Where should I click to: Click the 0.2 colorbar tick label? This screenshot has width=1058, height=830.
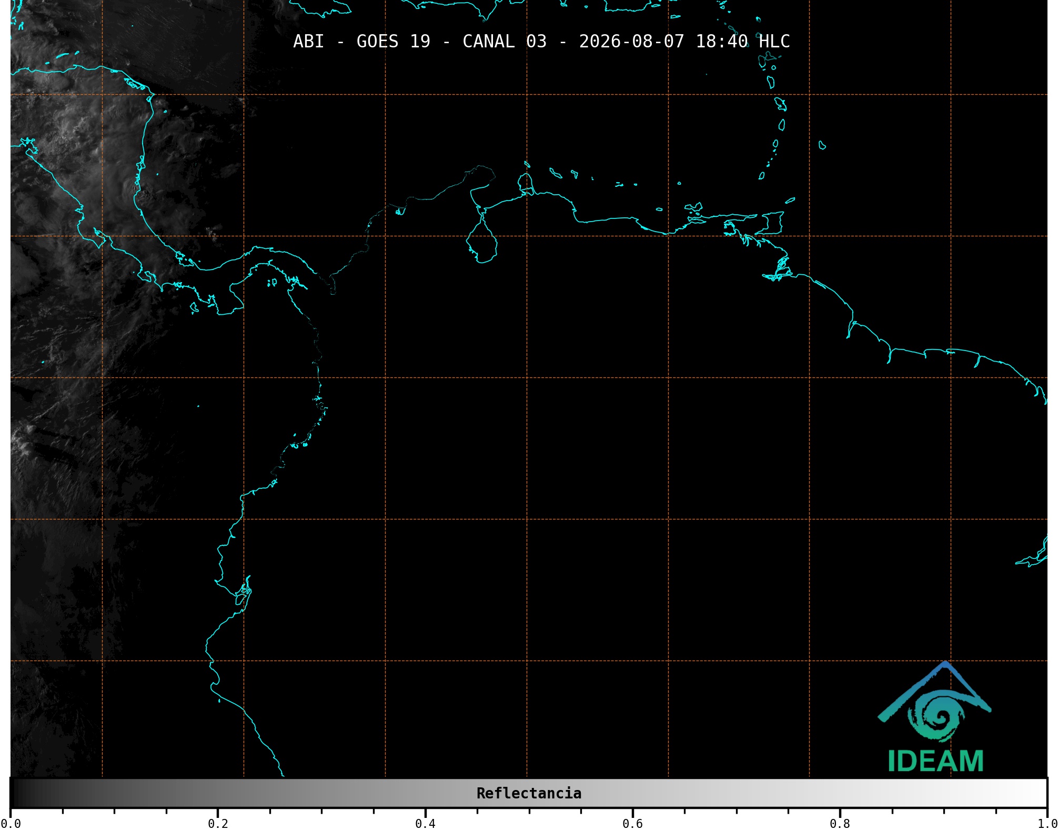pos(218,824)
